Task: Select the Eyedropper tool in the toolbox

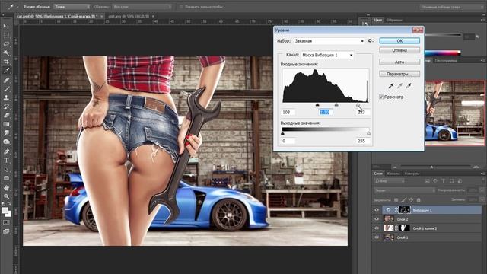Action: (6, 71)
